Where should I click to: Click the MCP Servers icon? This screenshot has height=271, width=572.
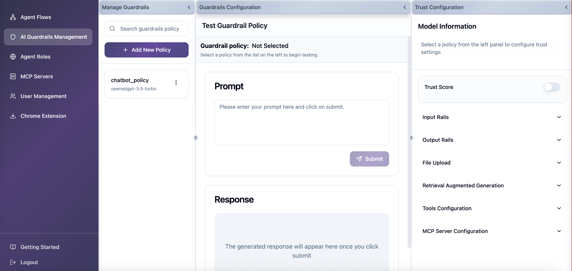(13, 76)
